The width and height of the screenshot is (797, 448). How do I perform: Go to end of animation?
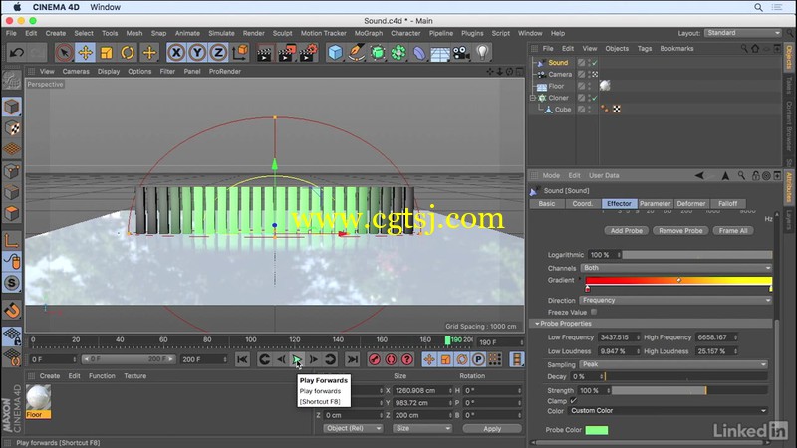click(x=352, y=359)
